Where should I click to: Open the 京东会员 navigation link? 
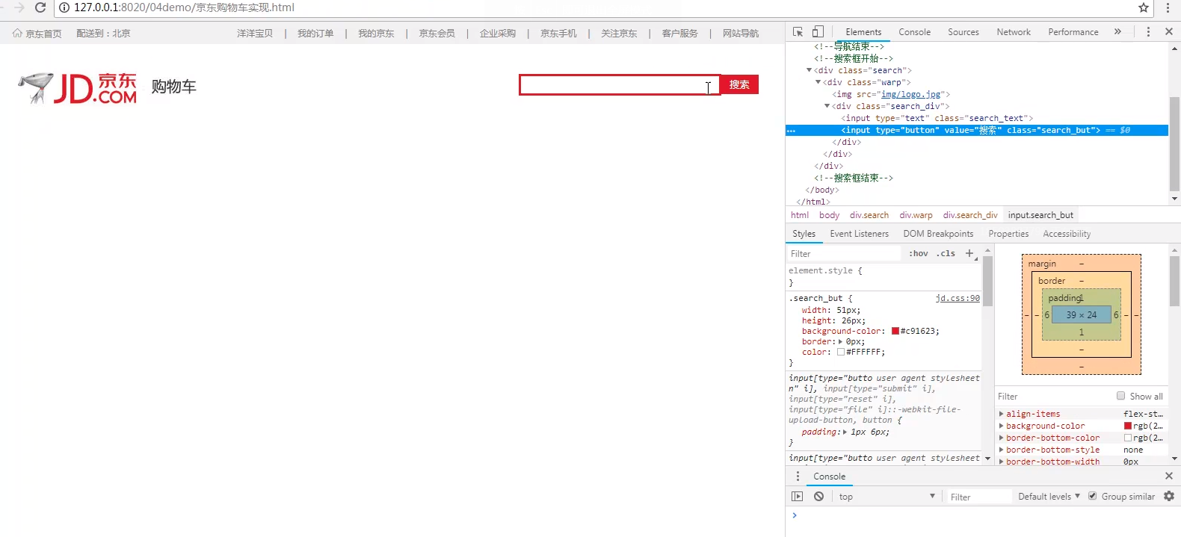coord(437,33)
